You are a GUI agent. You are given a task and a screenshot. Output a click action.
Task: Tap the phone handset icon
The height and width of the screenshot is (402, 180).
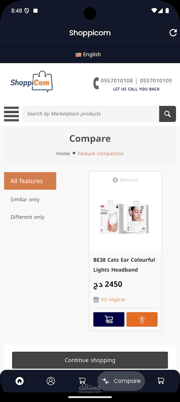tap(96, 83)
